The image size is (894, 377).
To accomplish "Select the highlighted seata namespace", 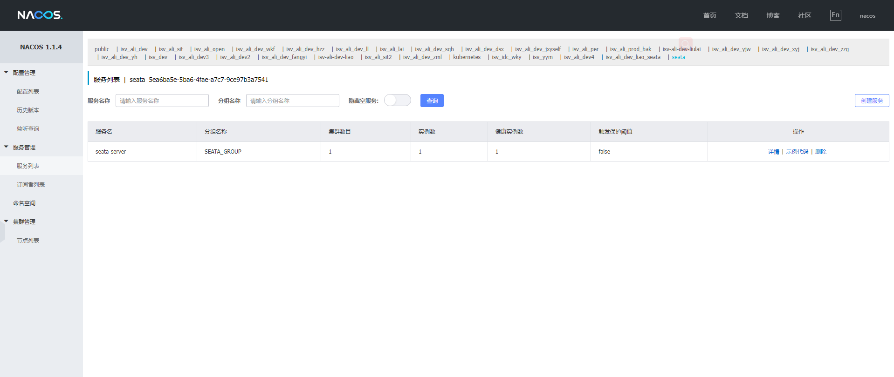I will pyautogui.click(x=679, y=57).
